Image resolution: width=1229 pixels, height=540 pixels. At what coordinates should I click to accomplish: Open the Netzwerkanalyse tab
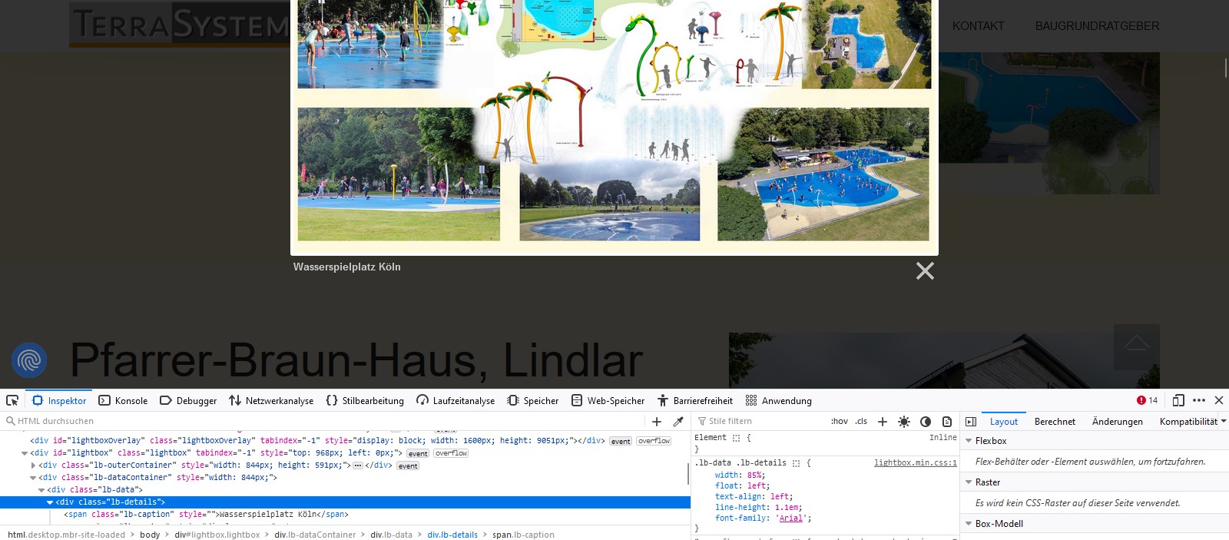(x=271, y=400)
